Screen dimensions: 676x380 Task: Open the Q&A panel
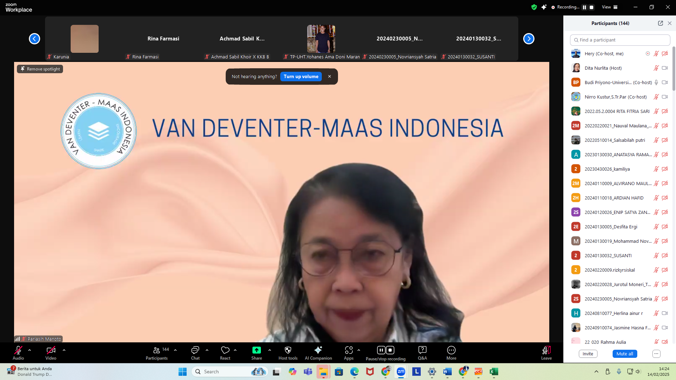(422, 350)
